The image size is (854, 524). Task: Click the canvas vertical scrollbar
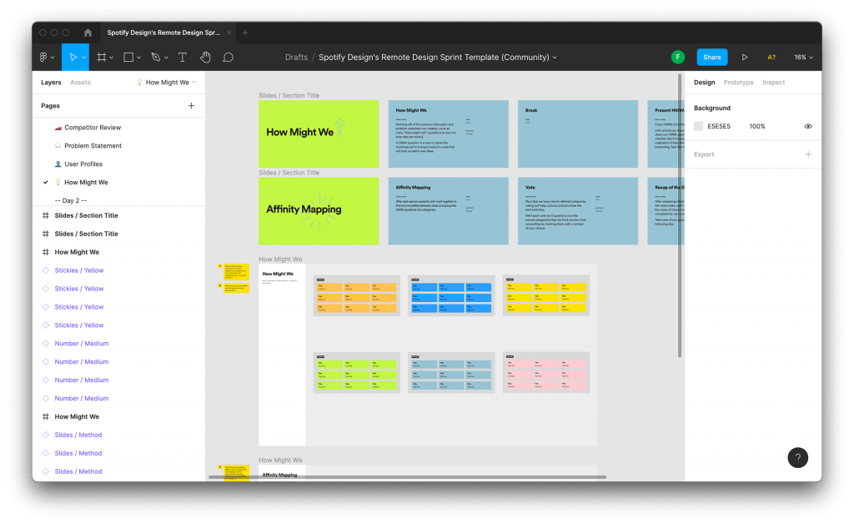pos(680,216)
